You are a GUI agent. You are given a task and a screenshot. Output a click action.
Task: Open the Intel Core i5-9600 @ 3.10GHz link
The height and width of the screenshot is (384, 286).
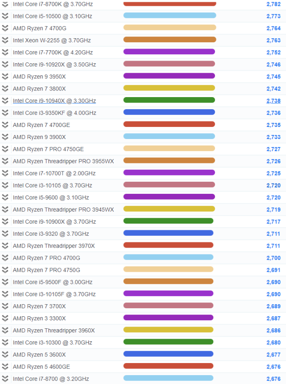(x=51, y=197)
